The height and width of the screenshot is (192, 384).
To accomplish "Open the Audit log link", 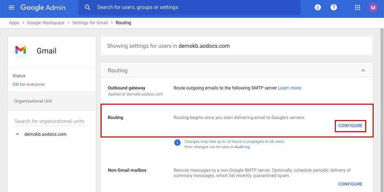I will tap(242, 147).
